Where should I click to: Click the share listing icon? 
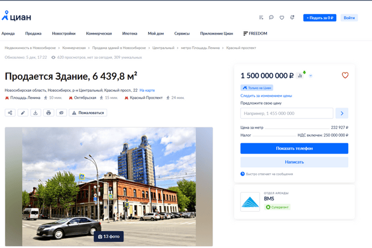(x=10, y=113)
